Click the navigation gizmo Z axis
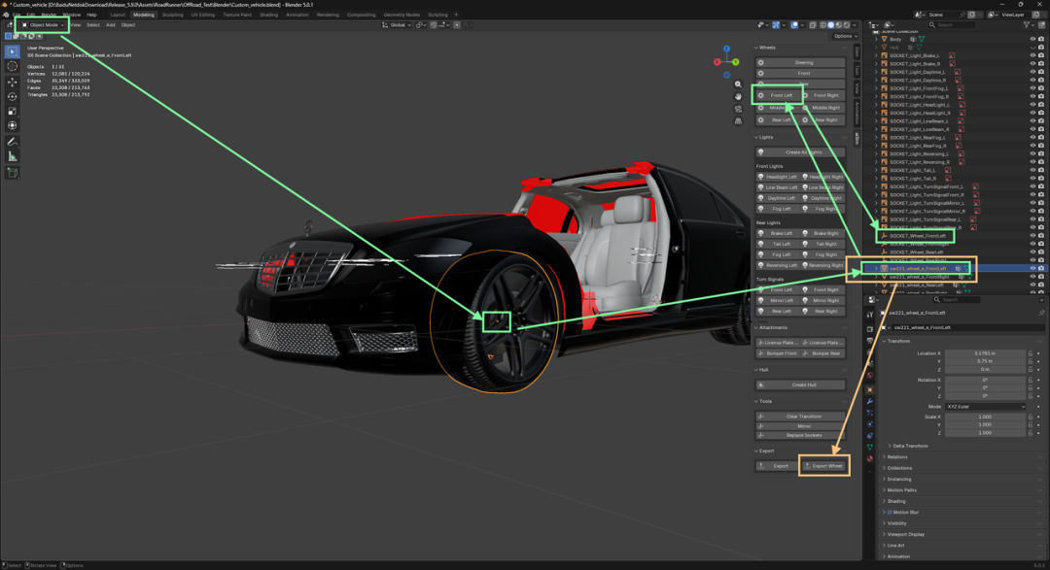Viewport: 1050px width, 570px height. pyautogui.click(x=726, y=49)
